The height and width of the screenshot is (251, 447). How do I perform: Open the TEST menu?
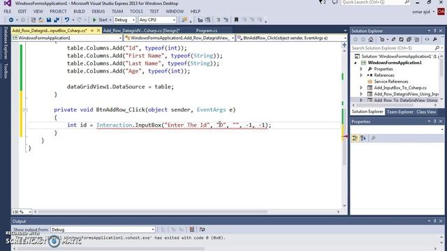[154, 11]
